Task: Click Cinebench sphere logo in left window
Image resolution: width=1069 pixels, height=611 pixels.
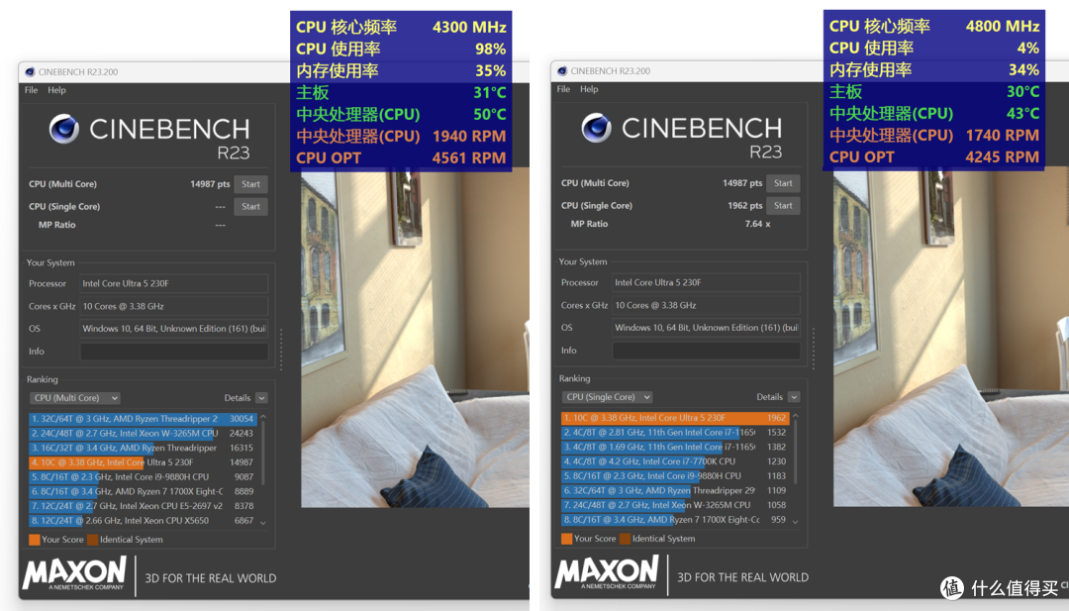Action: click(x=64, y=129)
